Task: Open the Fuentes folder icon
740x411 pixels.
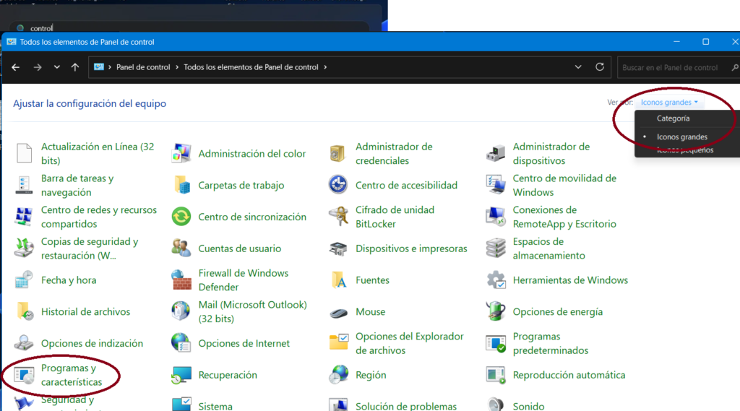Action: [337, 280]
